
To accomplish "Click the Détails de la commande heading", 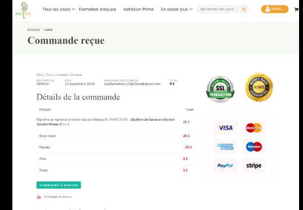I will coord(78,97).
